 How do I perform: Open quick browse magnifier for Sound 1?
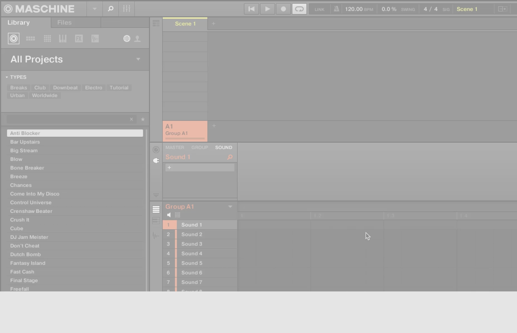(230, 157)
